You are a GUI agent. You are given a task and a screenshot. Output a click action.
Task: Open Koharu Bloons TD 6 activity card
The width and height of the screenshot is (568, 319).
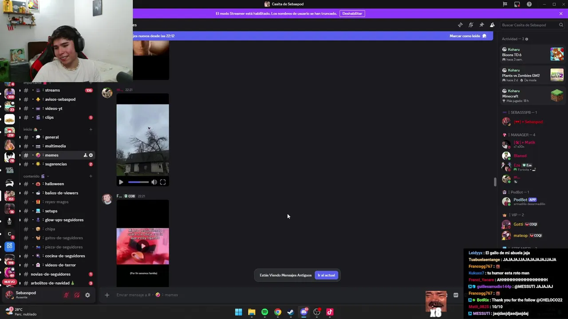(532, 54)
